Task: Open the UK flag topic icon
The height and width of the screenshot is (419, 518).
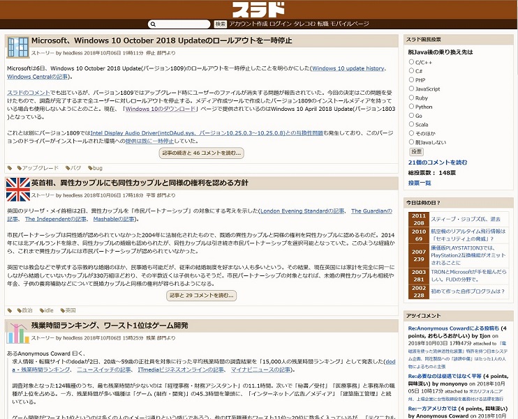Action: coord(18,190)
